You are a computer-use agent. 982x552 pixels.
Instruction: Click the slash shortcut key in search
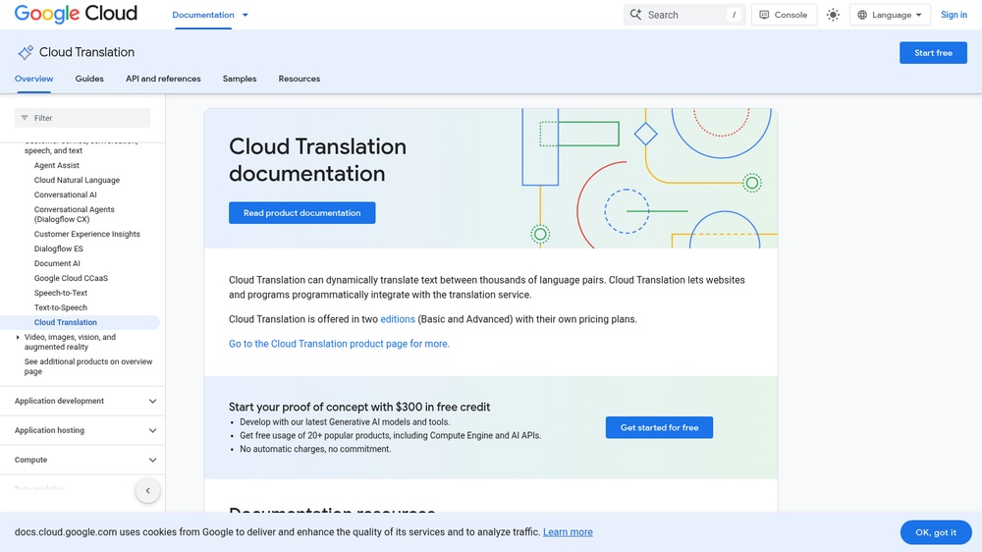click(x=734, y=15)
